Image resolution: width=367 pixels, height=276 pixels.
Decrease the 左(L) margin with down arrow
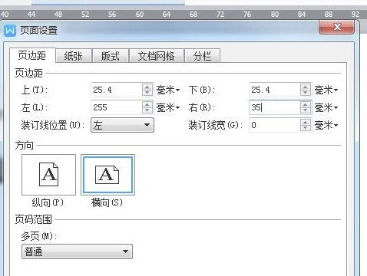(x=147, y=110)
